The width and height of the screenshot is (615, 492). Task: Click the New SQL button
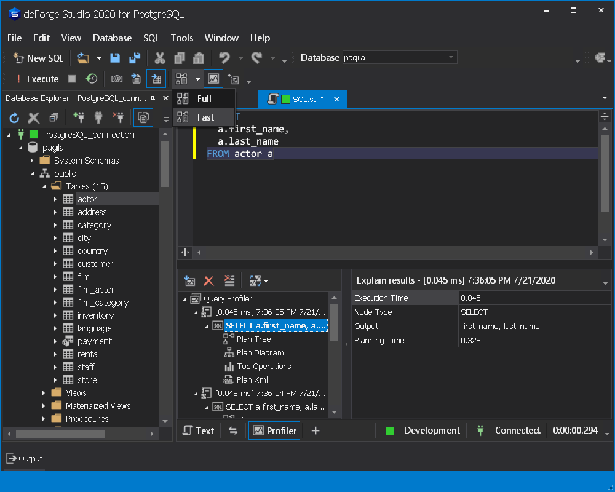38,58
